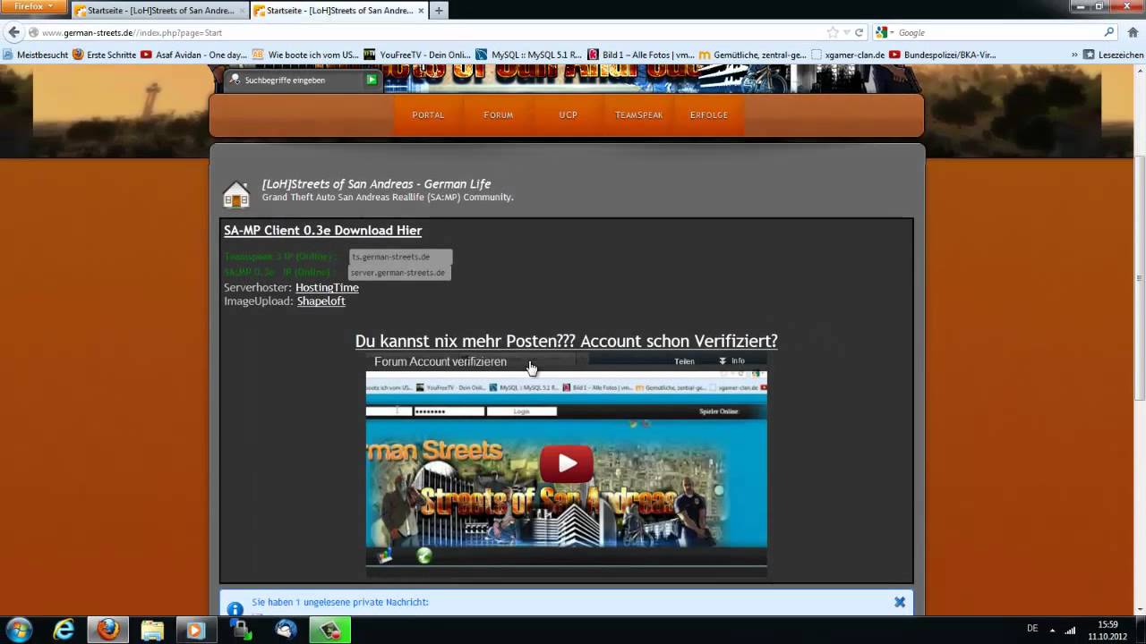Dismiss the private message notice with X
Screen dimensions: 1146x644
pyautogui.click(x=900, y=602)
